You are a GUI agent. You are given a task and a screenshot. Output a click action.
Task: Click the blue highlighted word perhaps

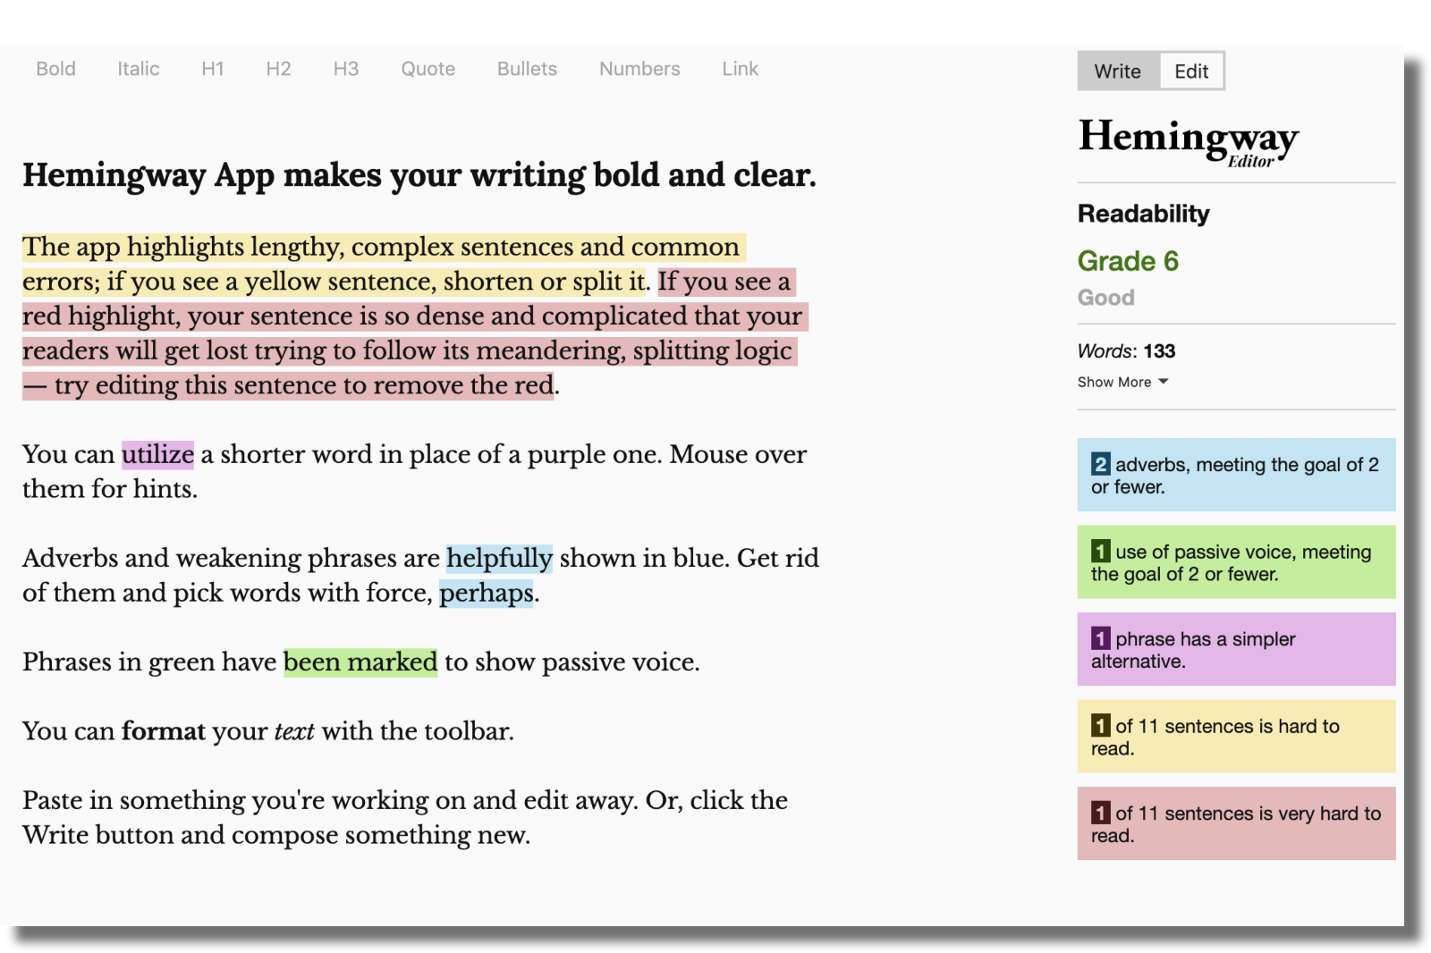487,594
